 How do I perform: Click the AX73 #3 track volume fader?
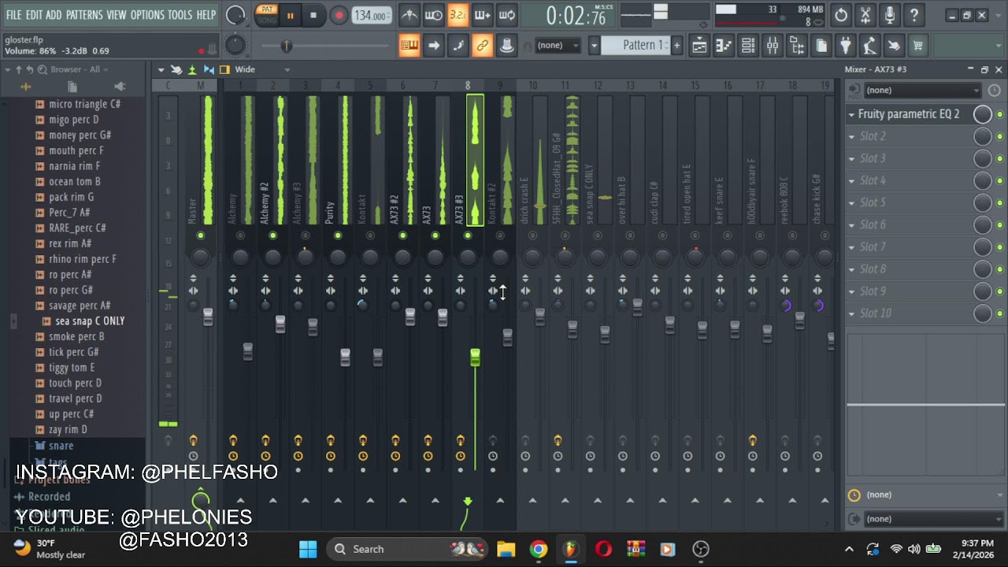[x=475, y=358]
